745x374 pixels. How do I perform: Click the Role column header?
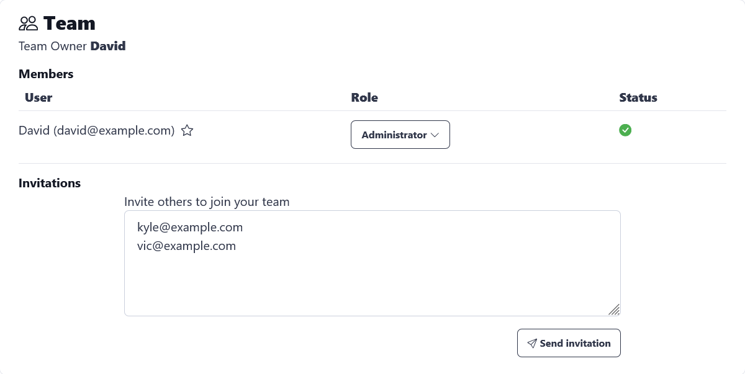click(364, 97)
